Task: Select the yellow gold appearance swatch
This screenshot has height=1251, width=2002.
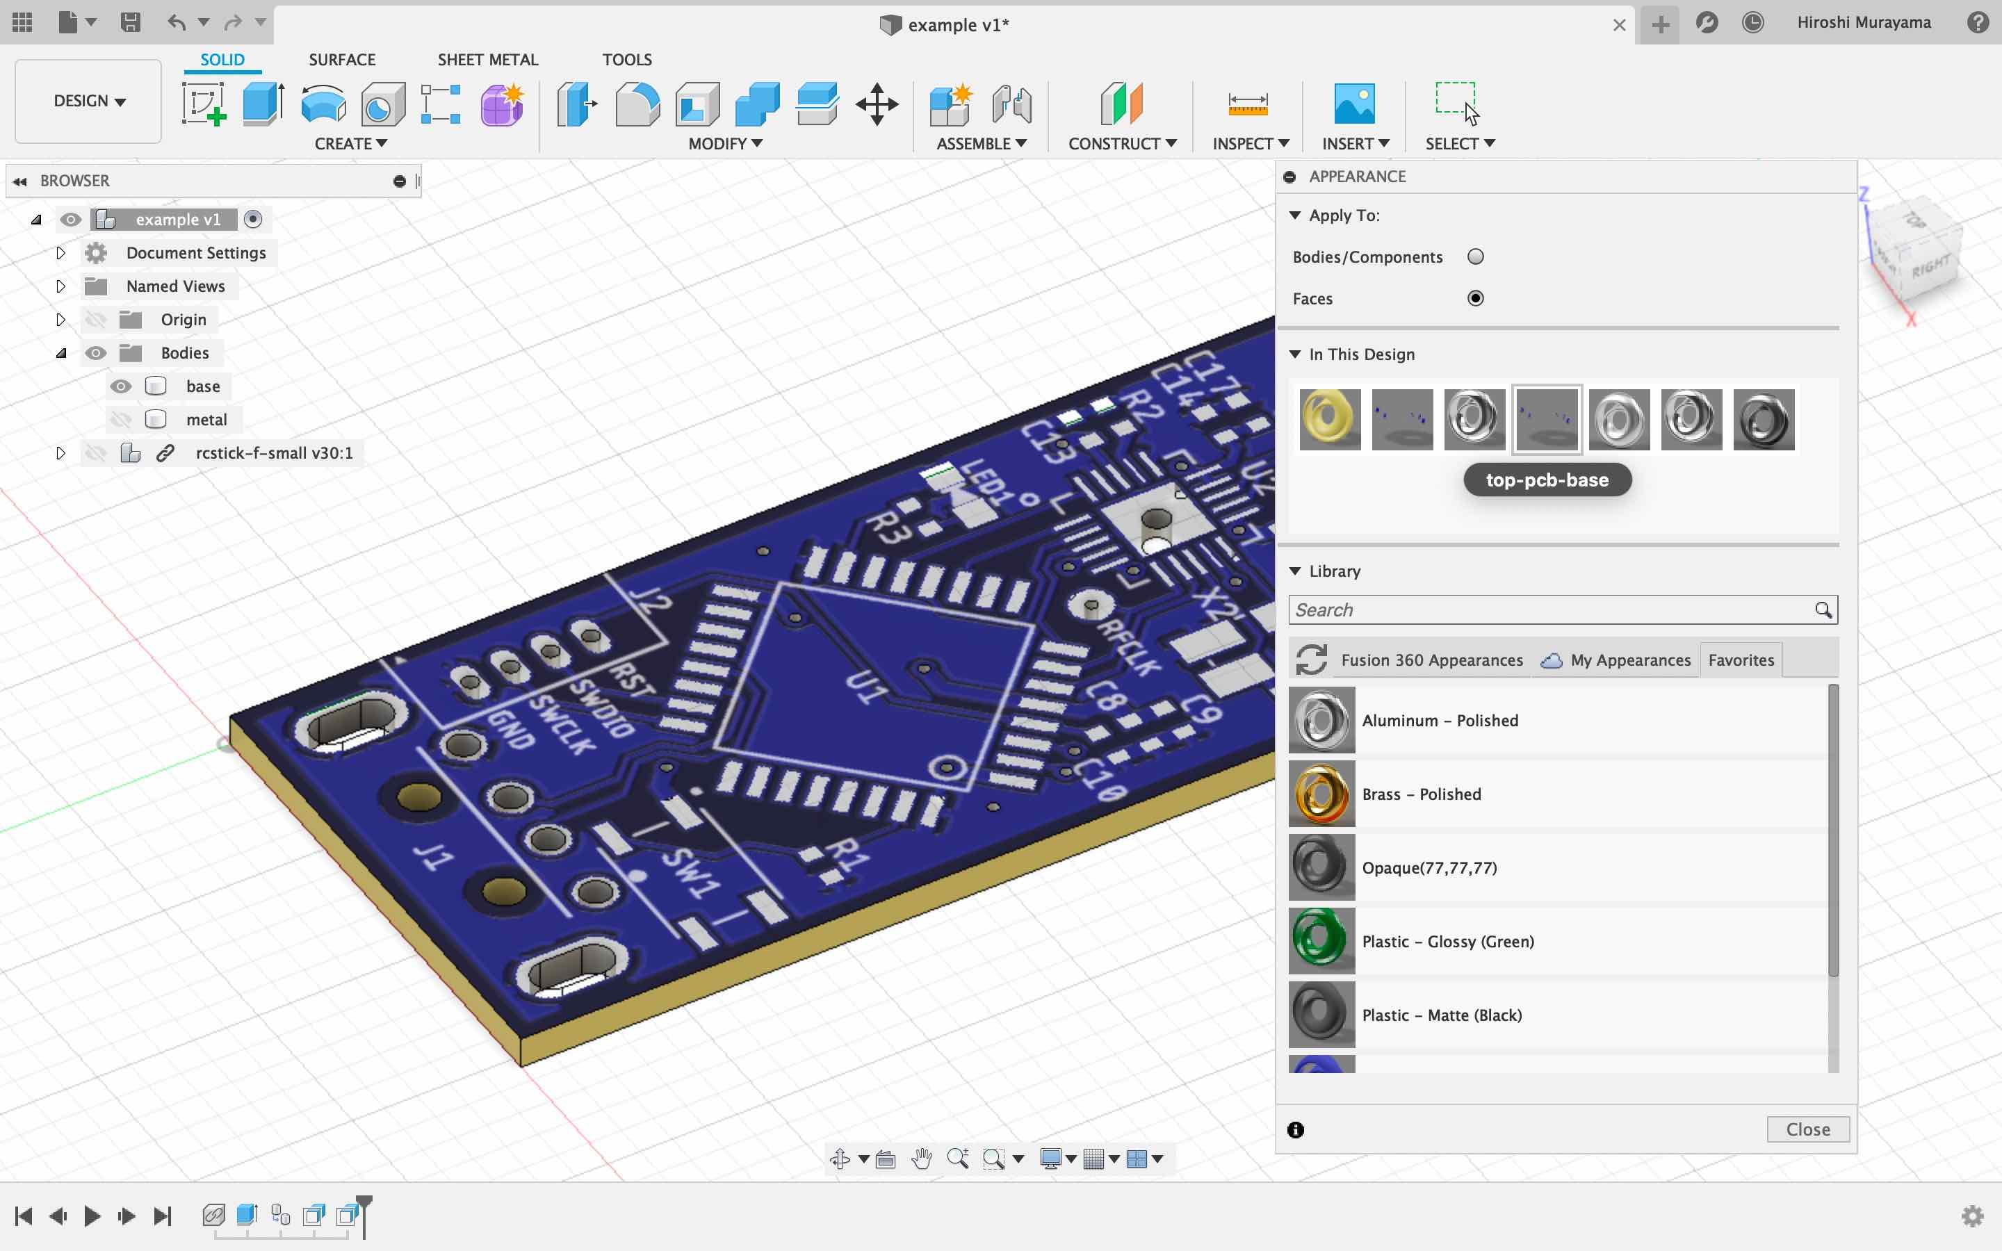Action: 1329,420
